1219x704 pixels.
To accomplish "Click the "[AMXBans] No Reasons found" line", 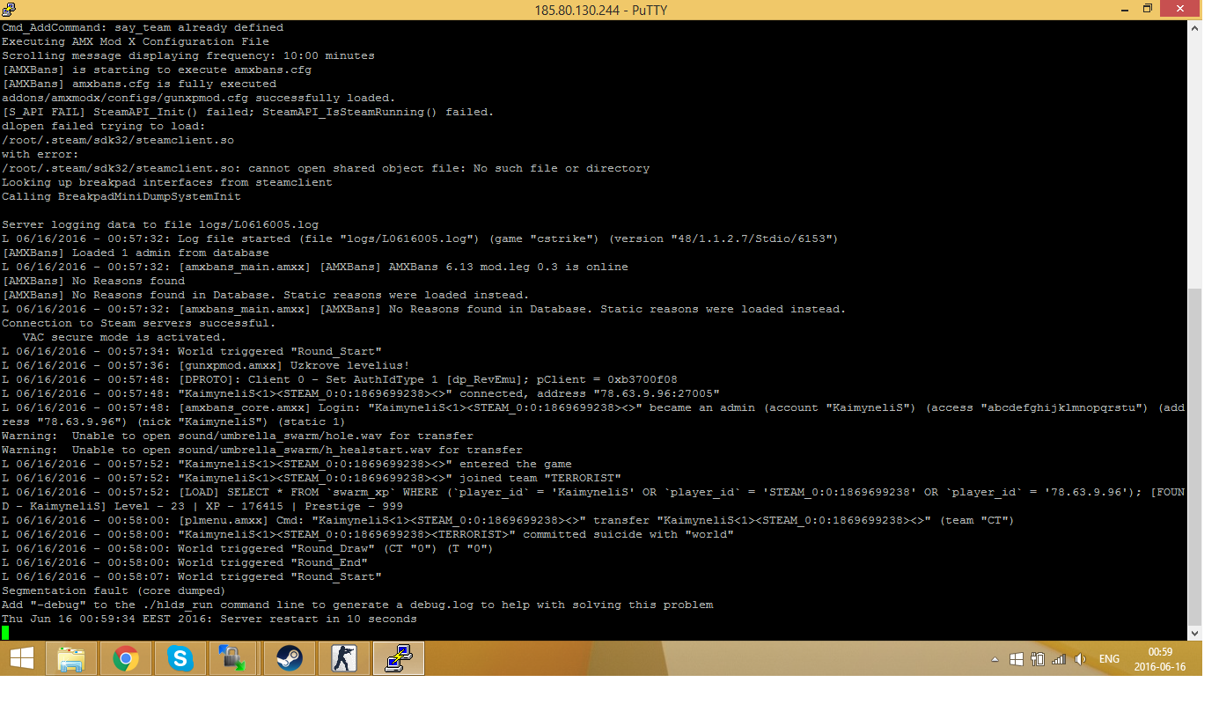I will [92, 281].
